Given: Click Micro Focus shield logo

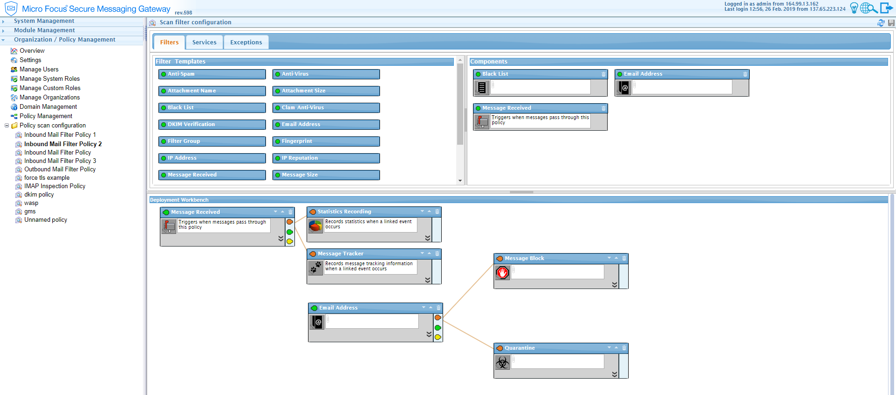Looking at the screenshot, I should (11, 8).
